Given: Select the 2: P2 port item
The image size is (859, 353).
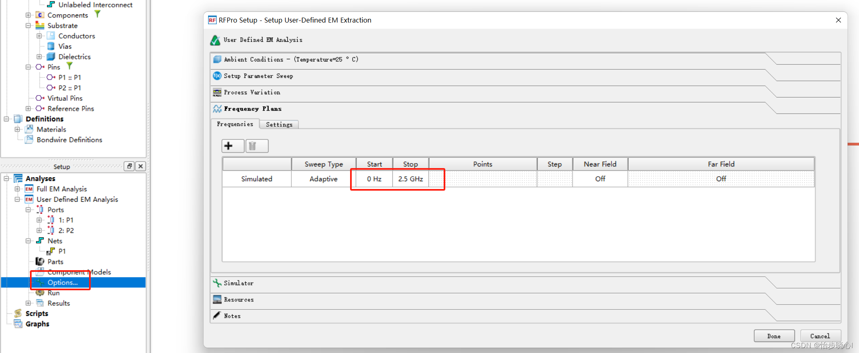Looking at the screenshot, I should coord(66,230).
